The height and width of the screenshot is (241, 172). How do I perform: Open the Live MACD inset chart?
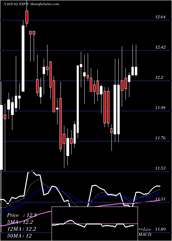point(95,224)
